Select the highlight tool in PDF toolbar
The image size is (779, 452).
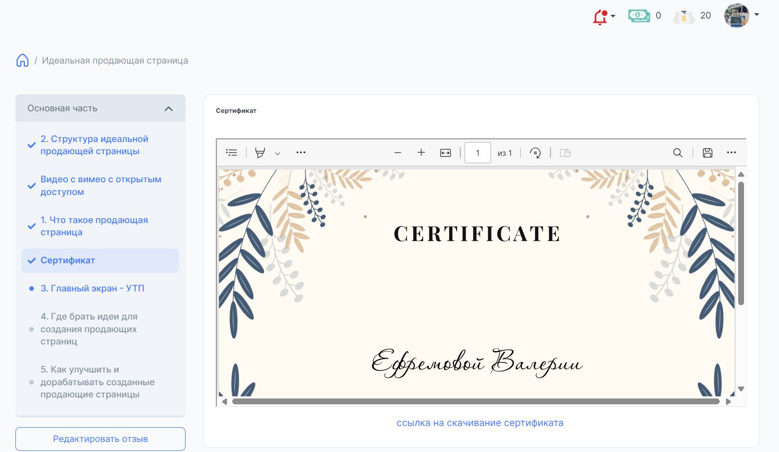(x=260, y=153)
